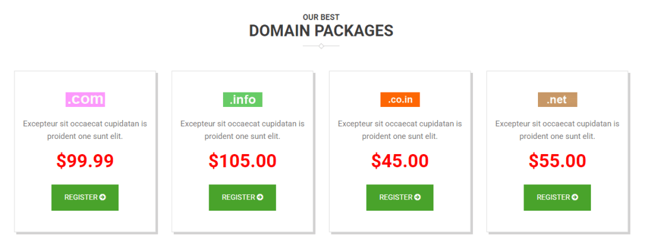Click the $45.00 price text
This screenshot has width=645, height=249.
click(x=400, y=161)
